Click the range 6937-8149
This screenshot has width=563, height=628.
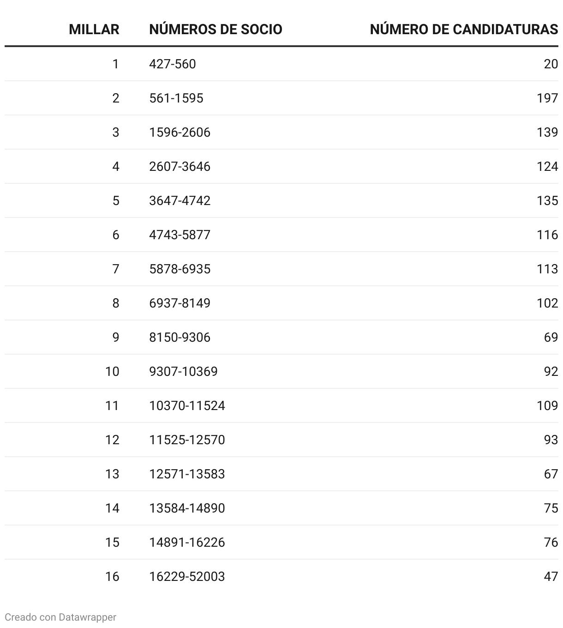pos(180,303)
